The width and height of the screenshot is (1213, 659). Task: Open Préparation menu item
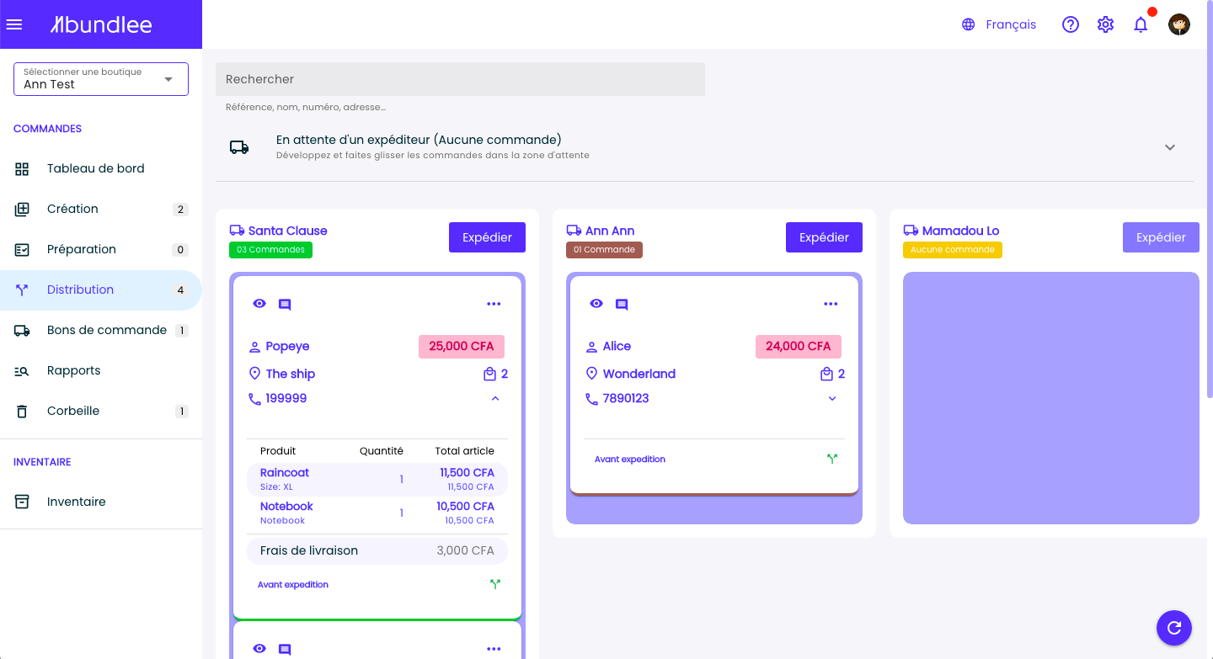pos(101,249)
